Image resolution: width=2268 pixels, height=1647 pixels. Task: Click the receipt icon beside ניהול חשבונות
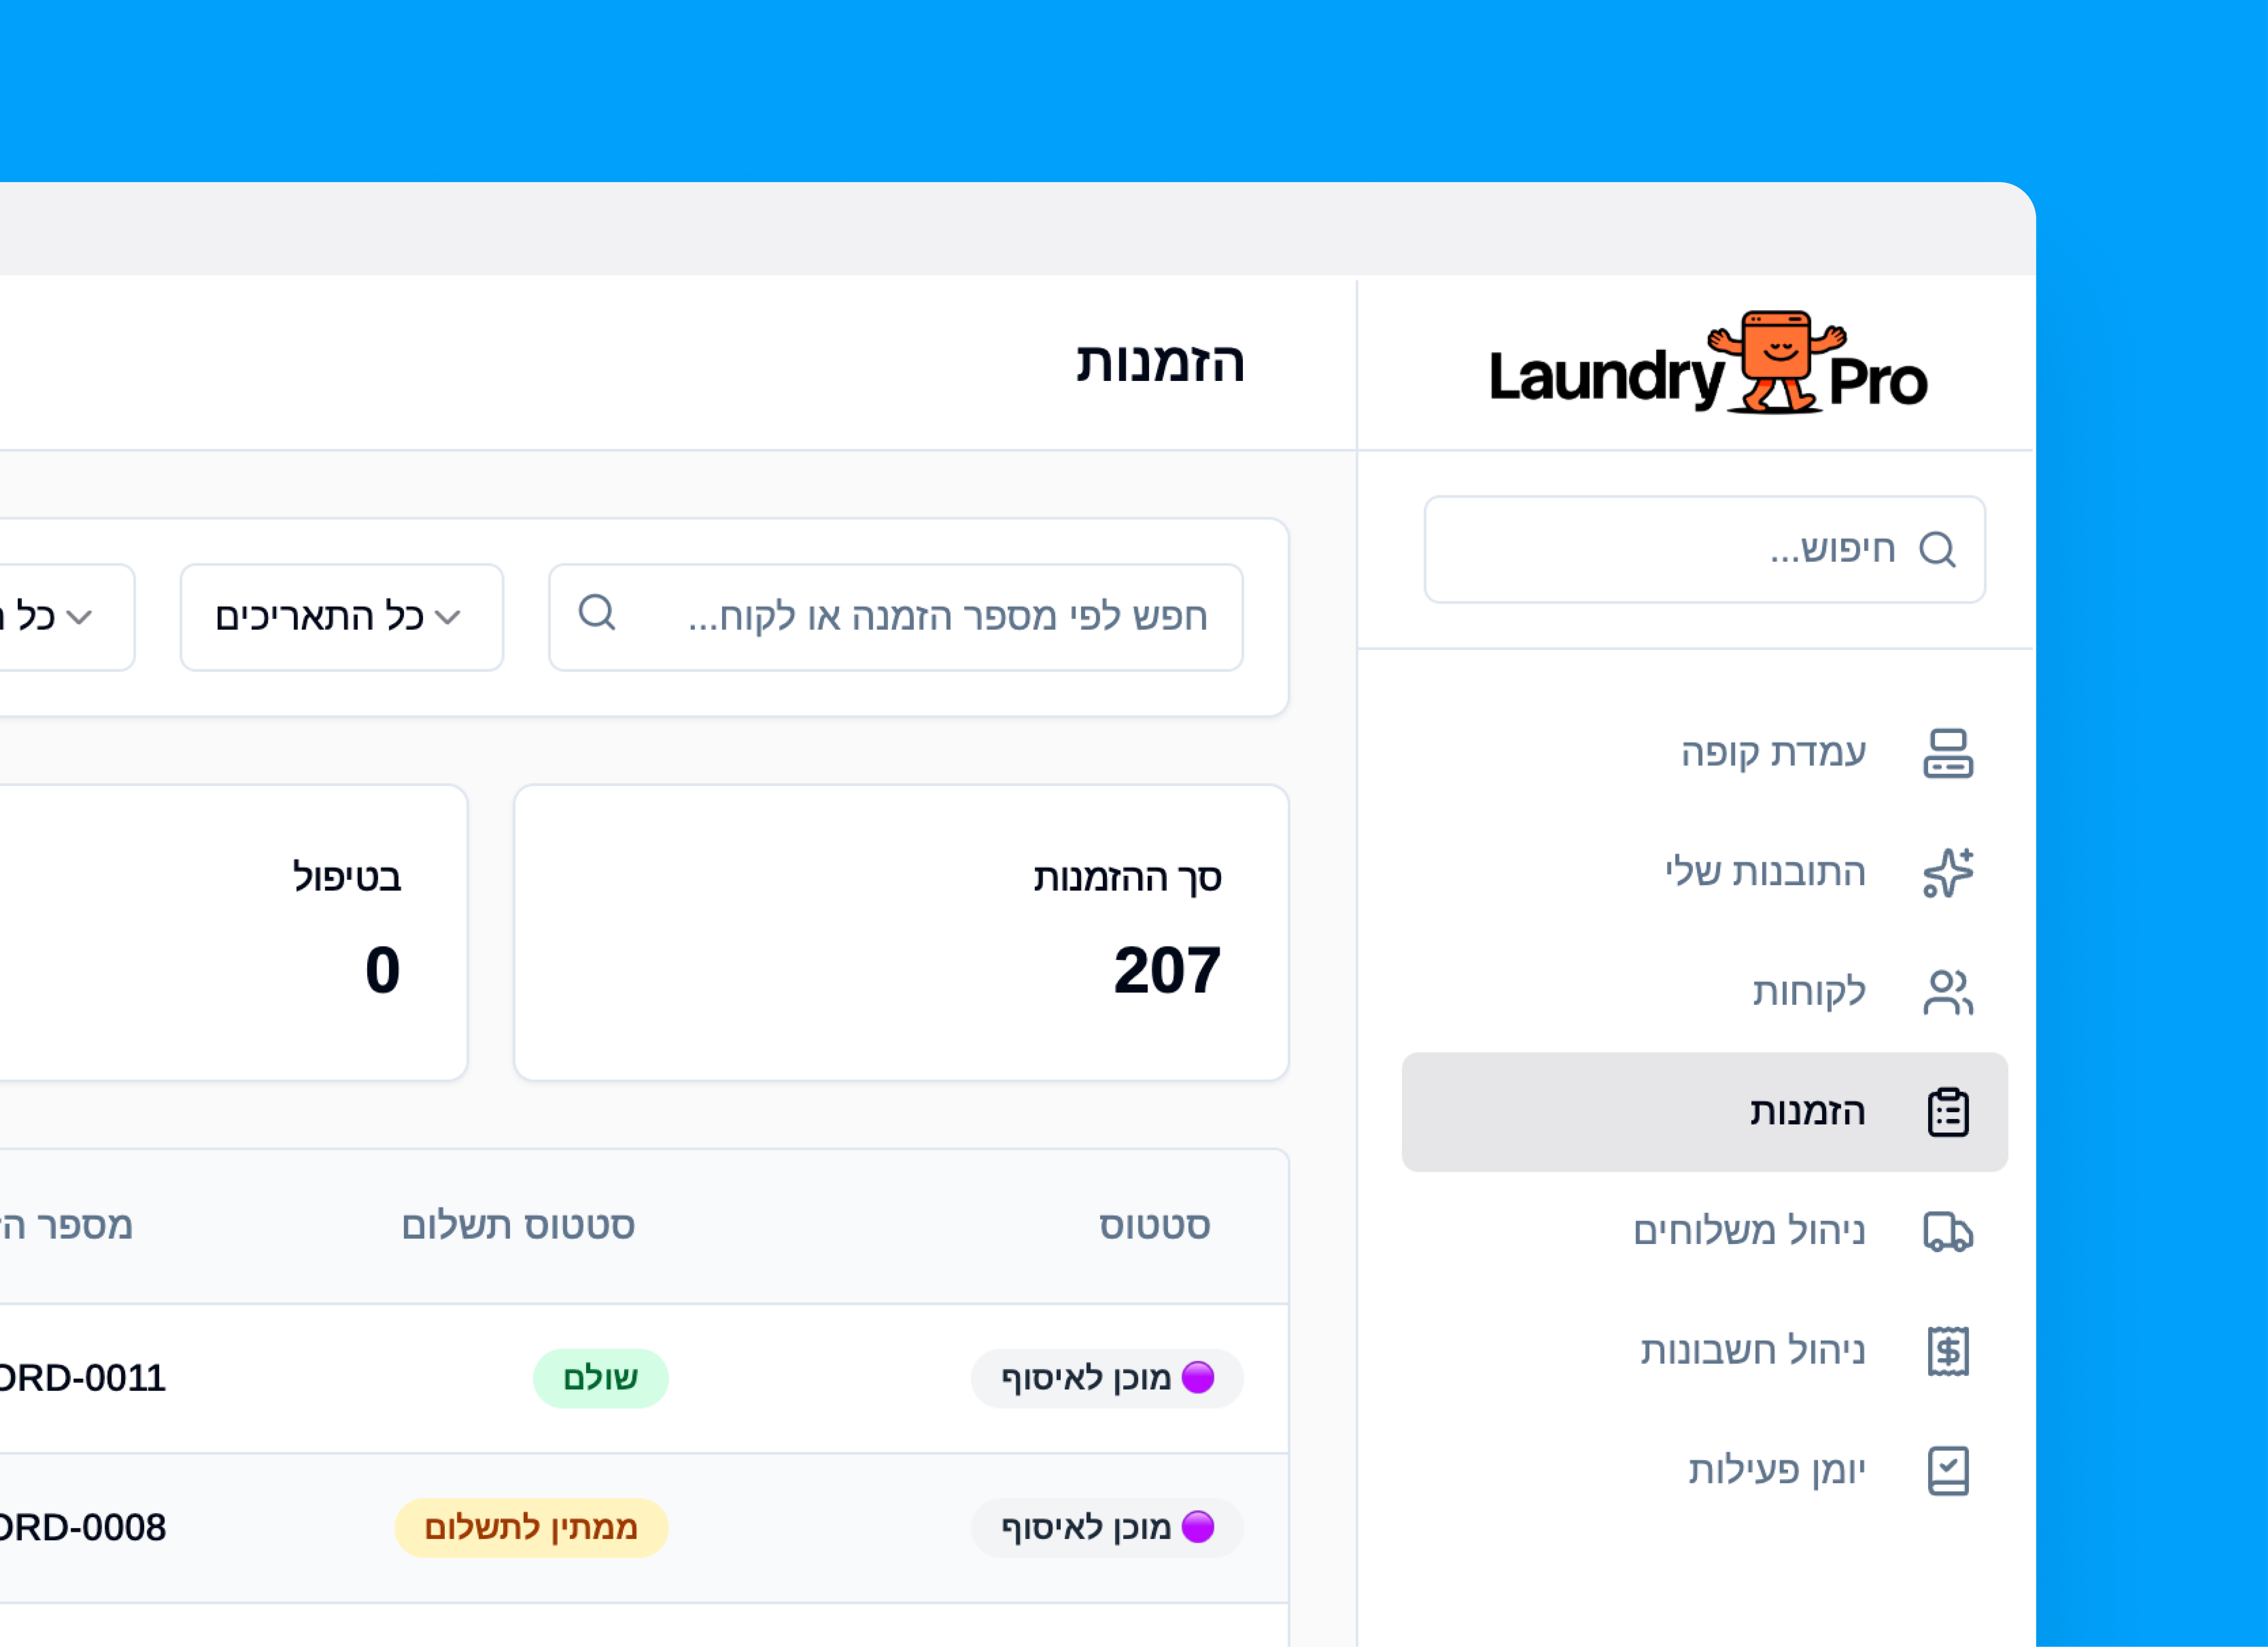(1948, 1350)
